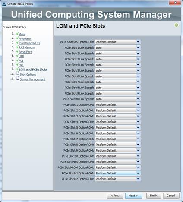
Task: Click the green help question mark icon
Action: click(177, 25)
